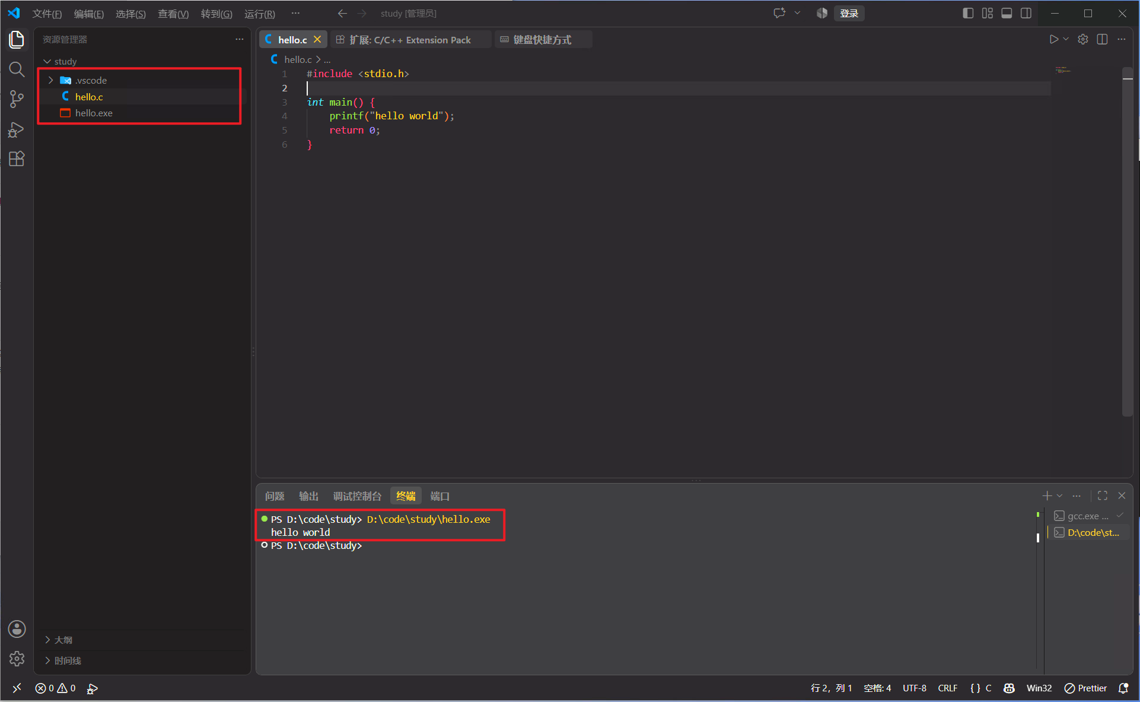Open the Run and Debug view
This screenshot has height=702, width=1140.
(x=17, y=129)
